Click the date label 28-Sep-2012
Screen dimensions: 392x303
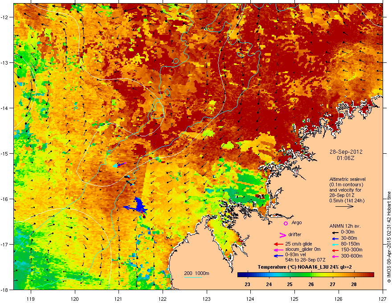(346, 152)
